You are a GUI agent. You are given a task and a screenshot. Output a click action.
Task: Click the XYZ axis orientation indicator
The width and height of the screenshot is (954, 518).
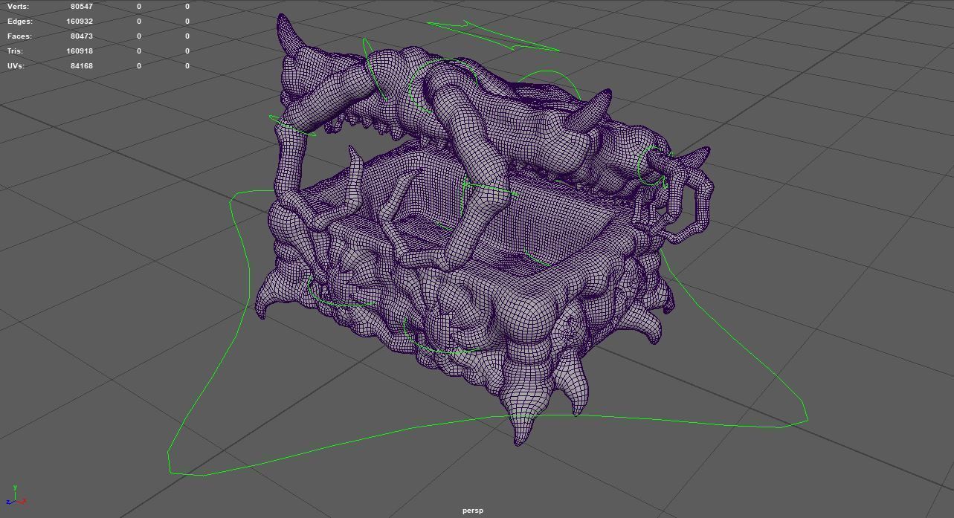pyautogui.click(x=15, y=496)
